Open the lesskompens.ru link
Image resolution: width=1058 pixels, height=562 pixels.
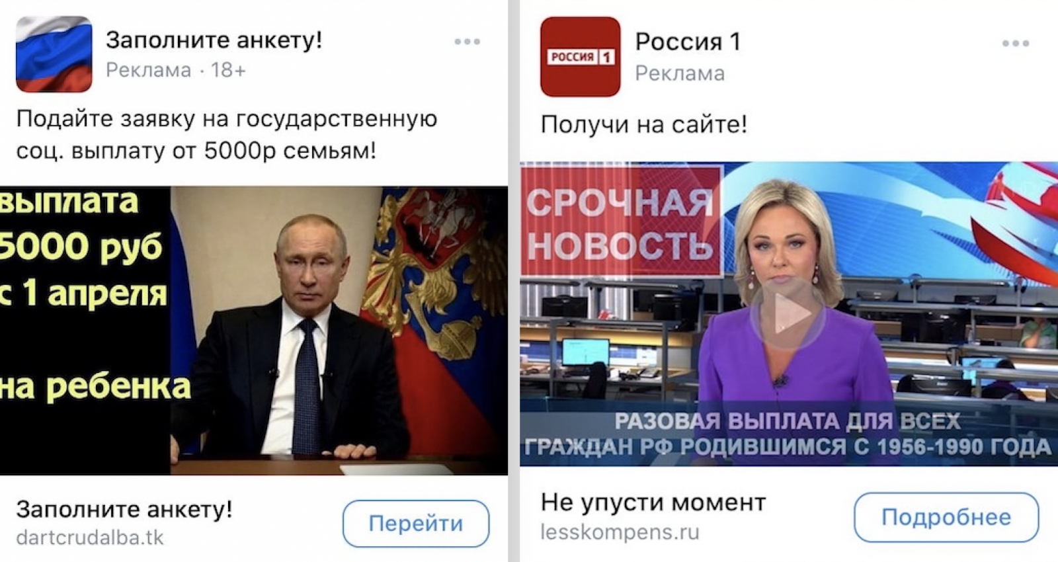click(620, 532)
